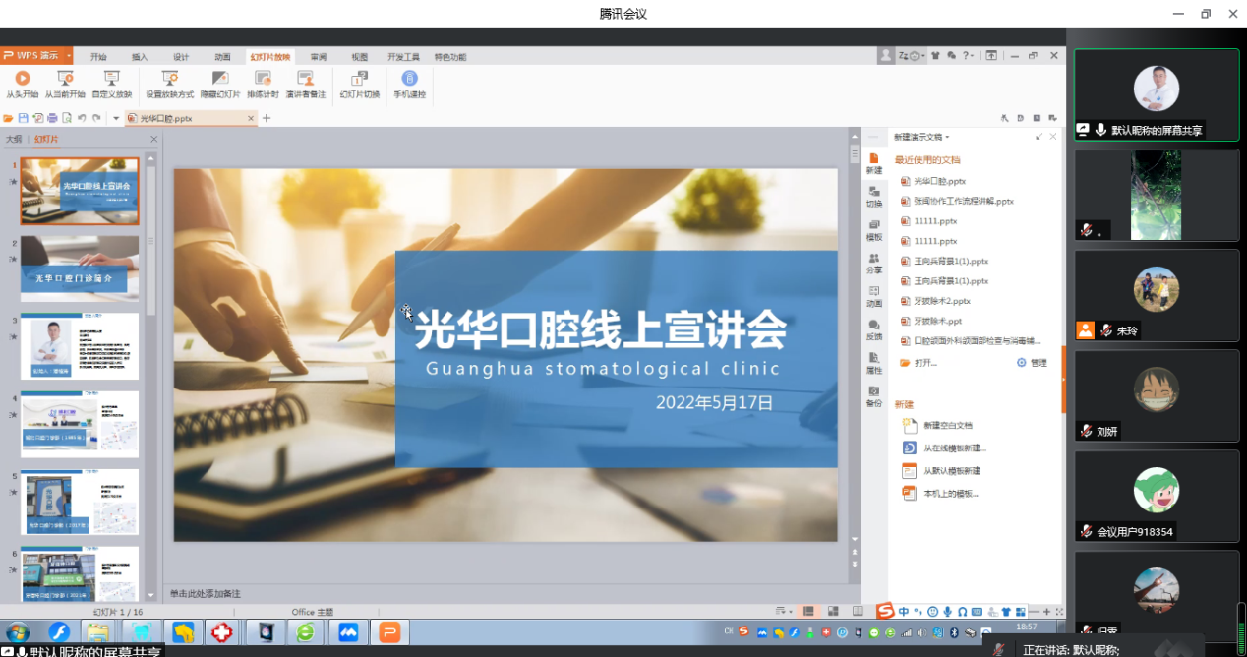
Task: Click the notes field 单击此处添加备注
Action: click(x=206, y=594)
